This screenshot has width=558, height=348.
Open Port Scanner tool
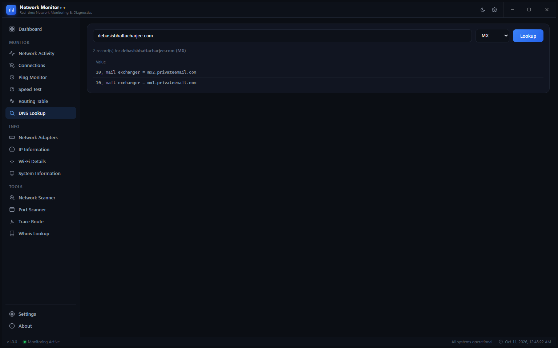(x=41, y=210)
